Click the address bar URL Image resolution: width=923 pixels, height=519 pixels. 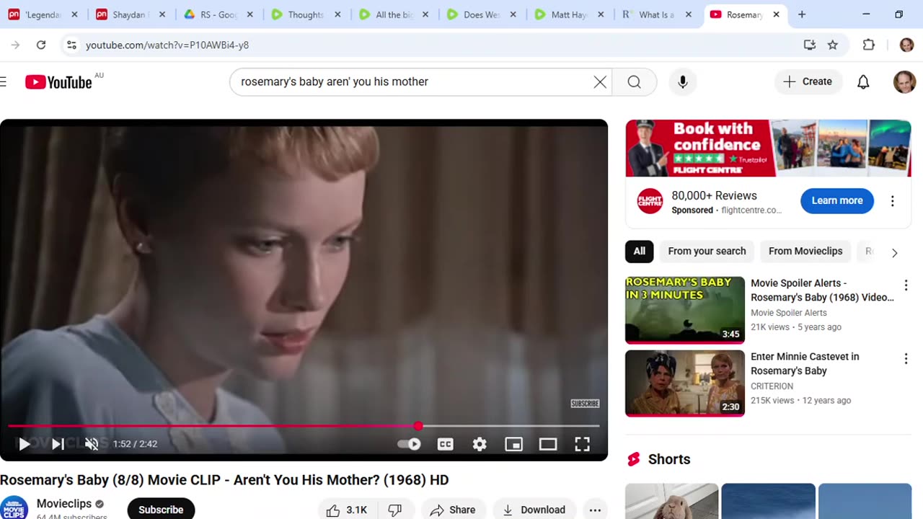pyautogui.click(x=167, y=45)
